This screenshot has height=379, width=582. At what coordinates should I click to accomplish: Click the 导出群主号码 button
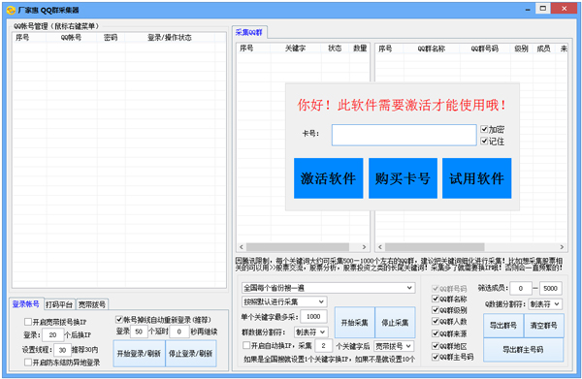coord(524,350)
